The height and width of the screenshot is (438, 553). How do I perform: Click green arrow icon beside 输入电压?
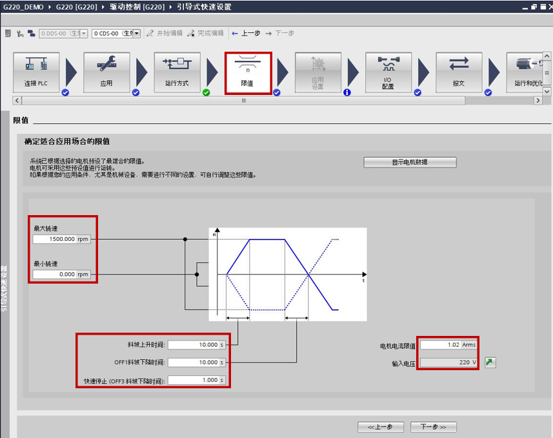490,362
